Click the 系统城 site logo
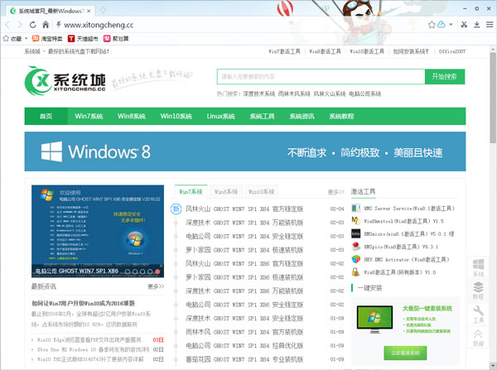 pos(65,81)
